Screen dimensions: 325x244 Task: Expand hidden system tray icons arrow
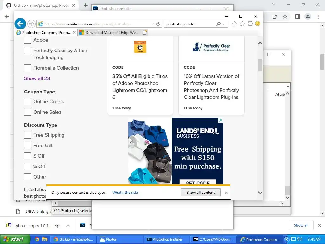point(287,239)
